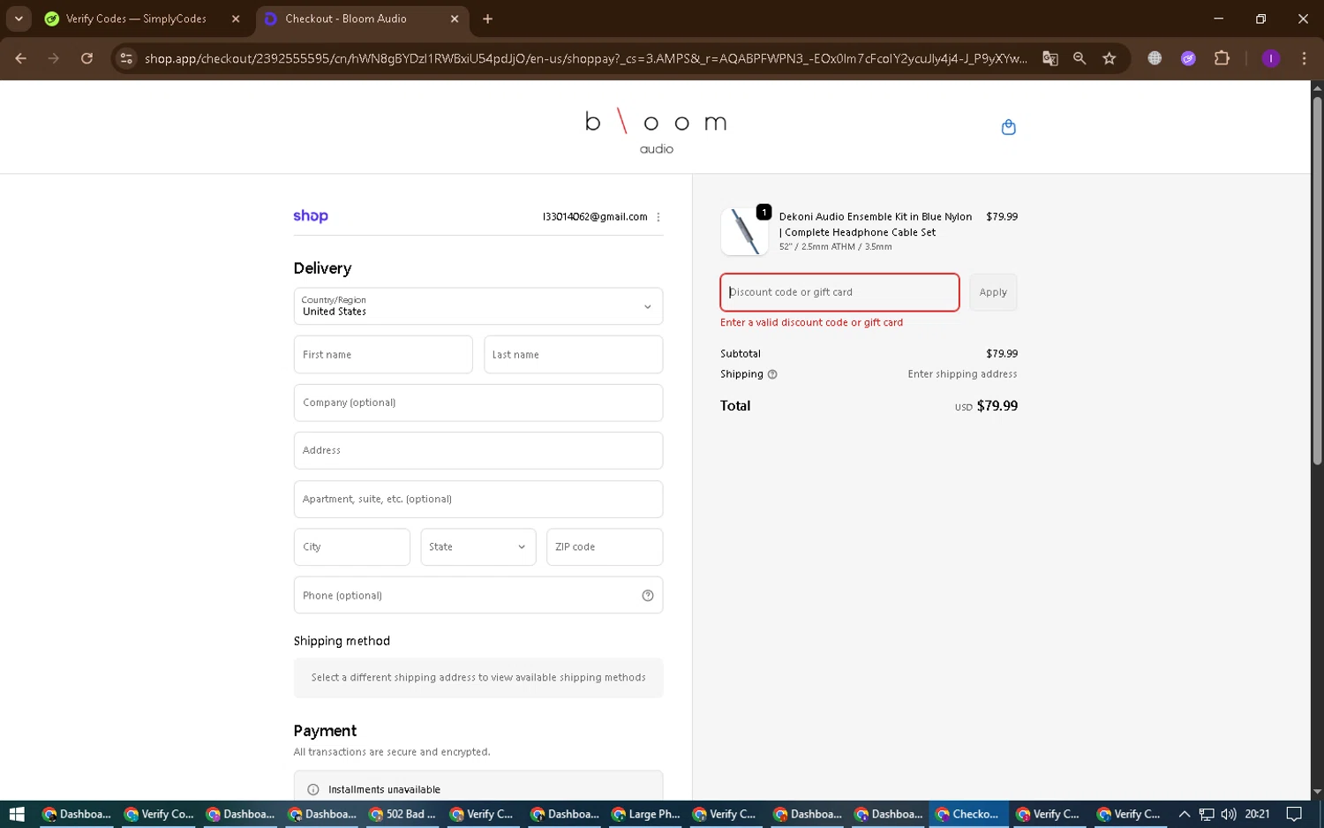The height and width of the screenshot is (828, 1324).
Task: Close the Verify Codes — SimplyCodes tab
Action: (236, 19)
